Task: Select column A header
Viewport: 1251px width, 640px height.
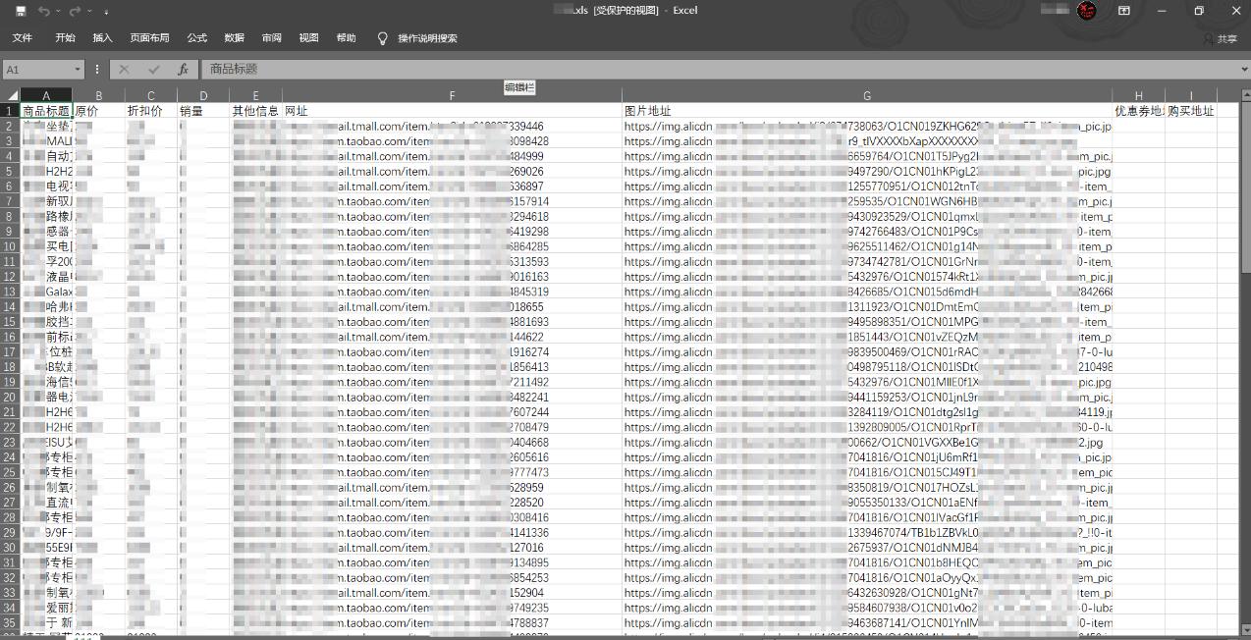Action: [46, 95]
